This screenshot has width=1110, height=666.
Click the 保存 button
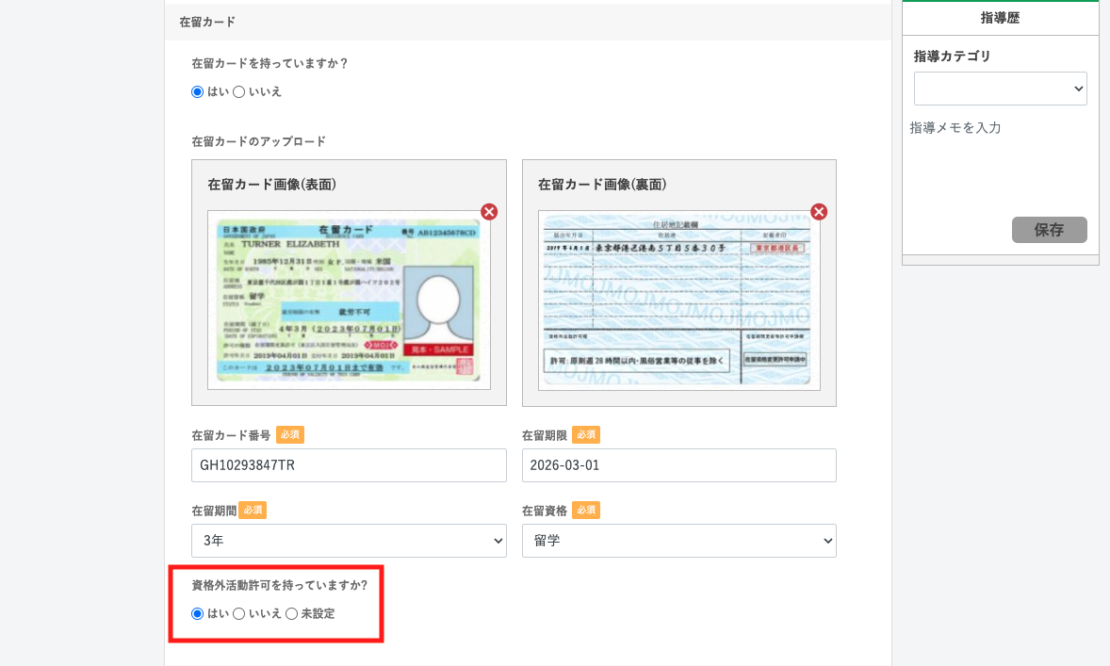pyautogui.click(x=1049, y=230)
